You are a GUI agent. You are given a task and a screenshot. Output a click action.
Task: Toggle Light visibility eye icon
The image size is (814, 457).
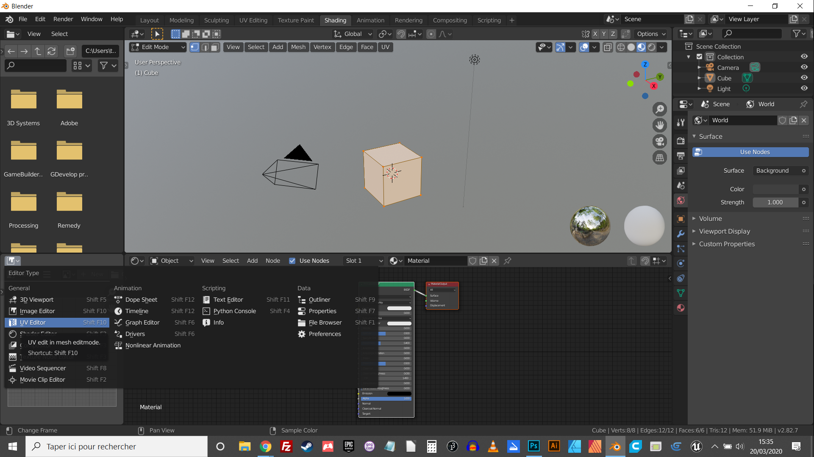coord(804,88)
